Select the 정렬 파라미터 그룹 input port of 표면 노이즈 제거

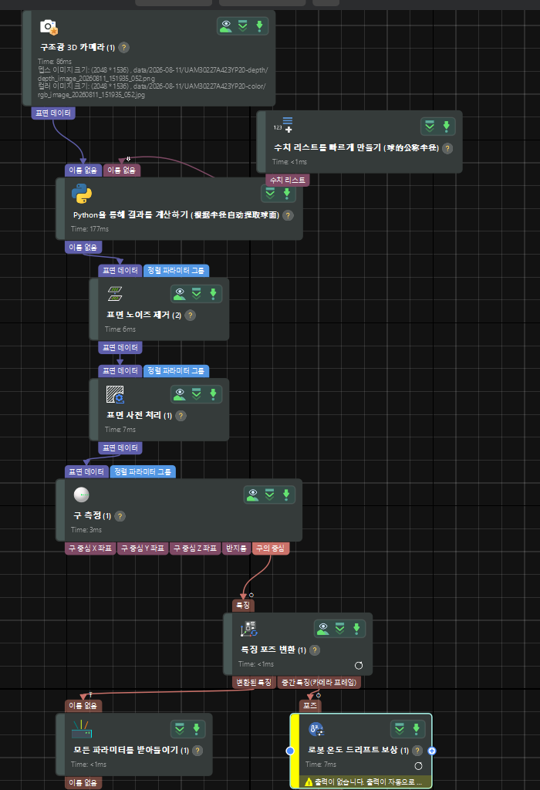click(x=177, y=271)
